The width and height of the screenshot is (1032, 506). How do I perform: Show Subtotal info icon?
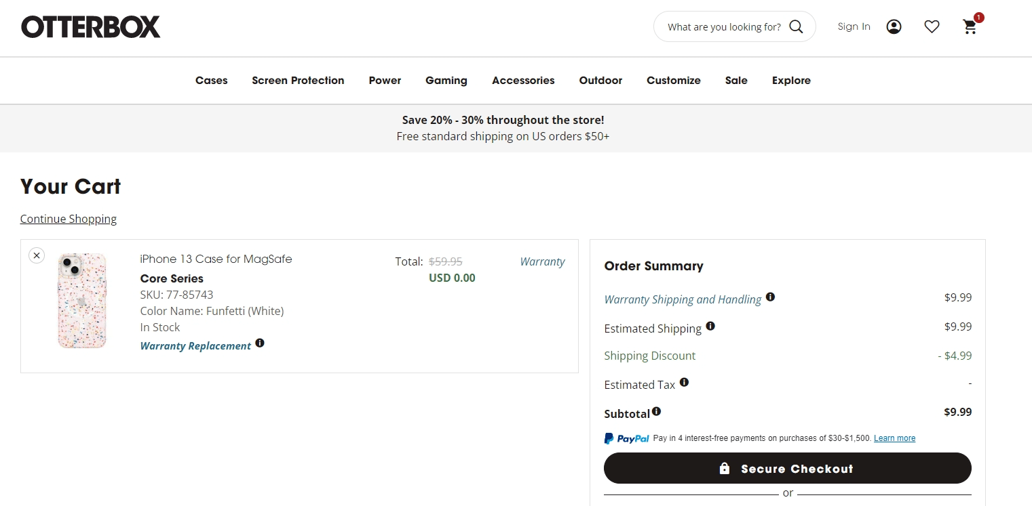pyautogui.click(x=656, y=411)
